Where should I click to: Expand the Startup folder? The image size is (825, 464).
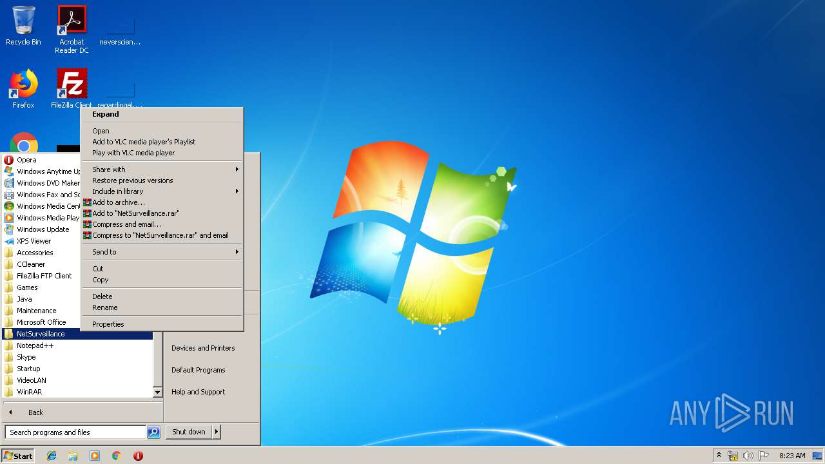coord(77,369)
